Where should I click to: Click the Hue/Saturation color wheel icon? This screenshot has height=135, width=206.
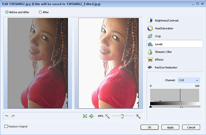tap(150, 28)
